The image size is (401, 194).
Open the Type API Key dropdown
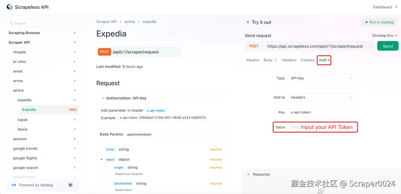click(x=321, y=78)
